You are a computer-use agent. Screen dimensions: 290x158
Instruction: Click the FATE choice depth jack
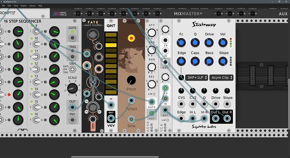[92, 119]
